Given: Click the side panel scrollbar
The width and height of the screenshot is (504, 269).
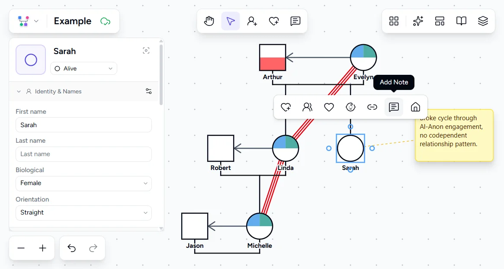Looking at the screenshot, I should coord(161,74).
